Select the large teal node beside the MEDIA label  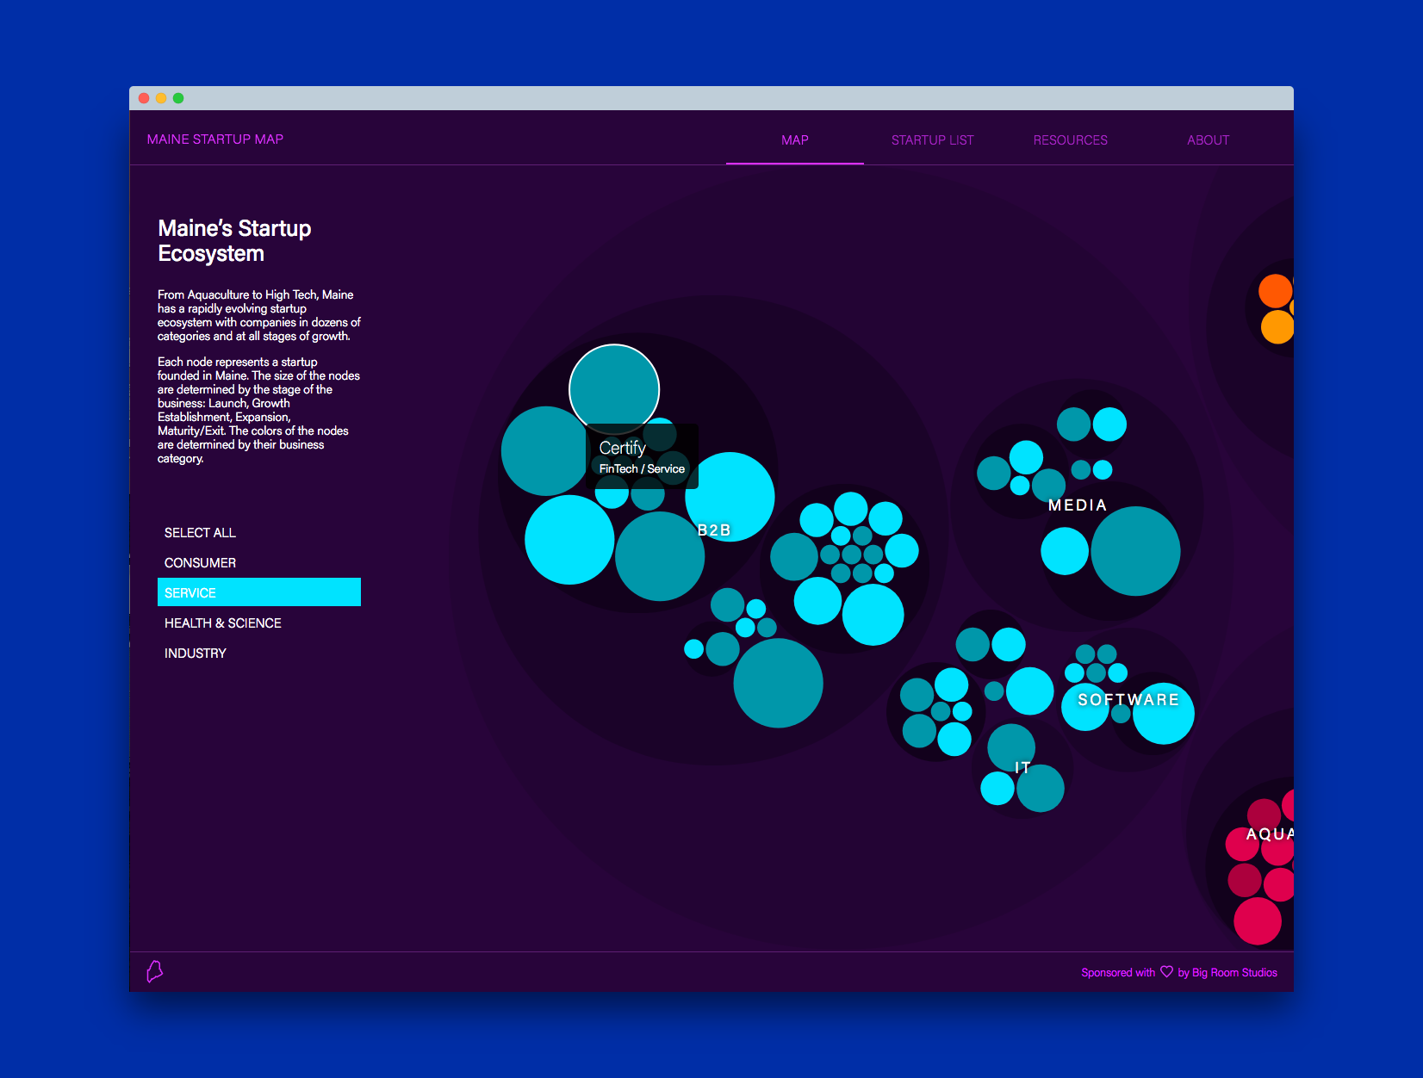(1135, 551)
